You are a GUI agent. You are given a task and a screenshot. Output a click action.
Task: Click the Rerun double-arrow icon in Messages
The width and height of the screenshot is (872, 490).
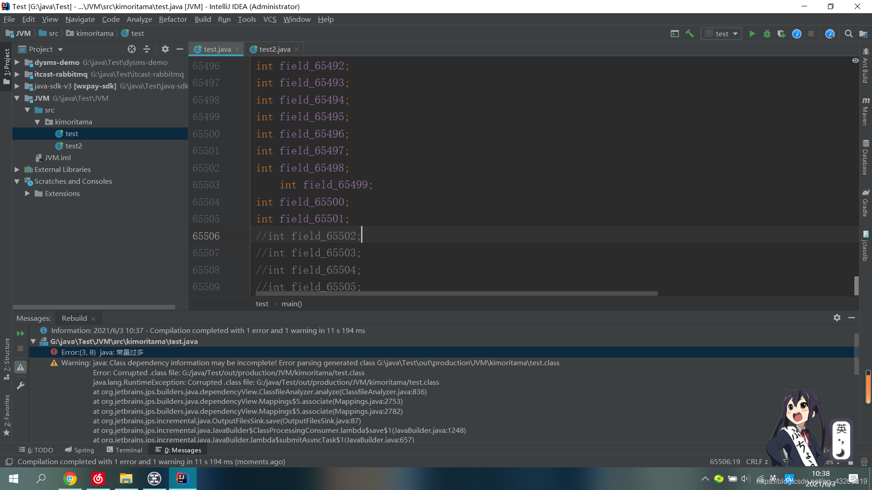(x=20, y=333)
